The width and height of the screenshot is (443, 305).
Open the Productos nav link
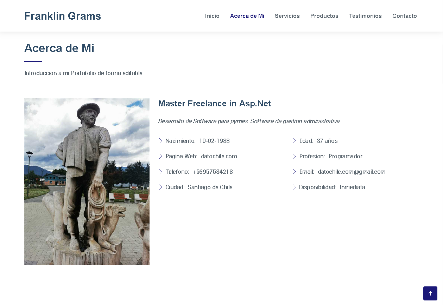(324, 16)
